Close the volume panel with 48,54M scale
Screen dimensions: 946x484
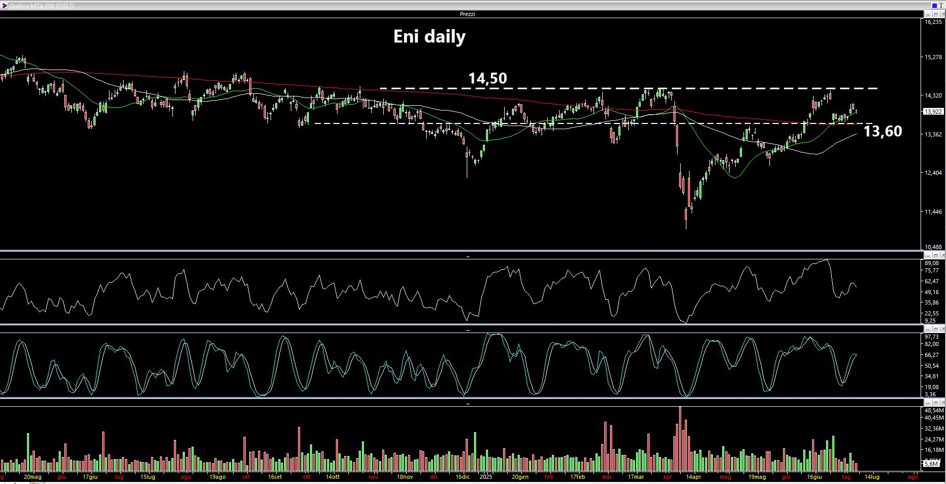(x=942, y=403)
